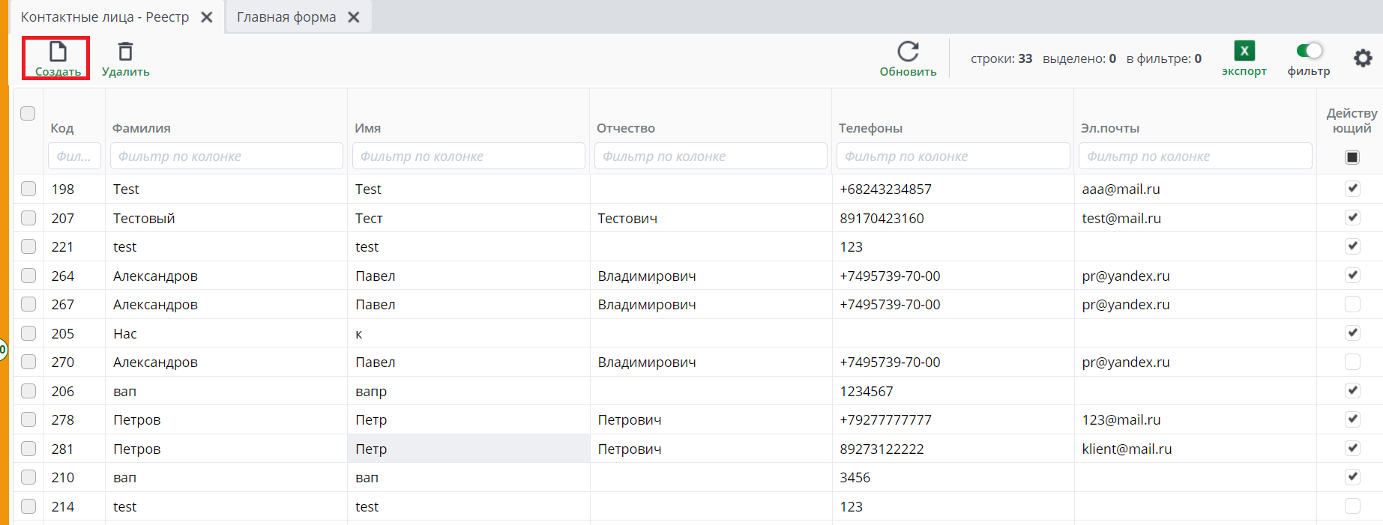Image resolution: width=1383 pixels, height=525 pixels.
Task: Check the row with code 264
Action: pos(28,276)
